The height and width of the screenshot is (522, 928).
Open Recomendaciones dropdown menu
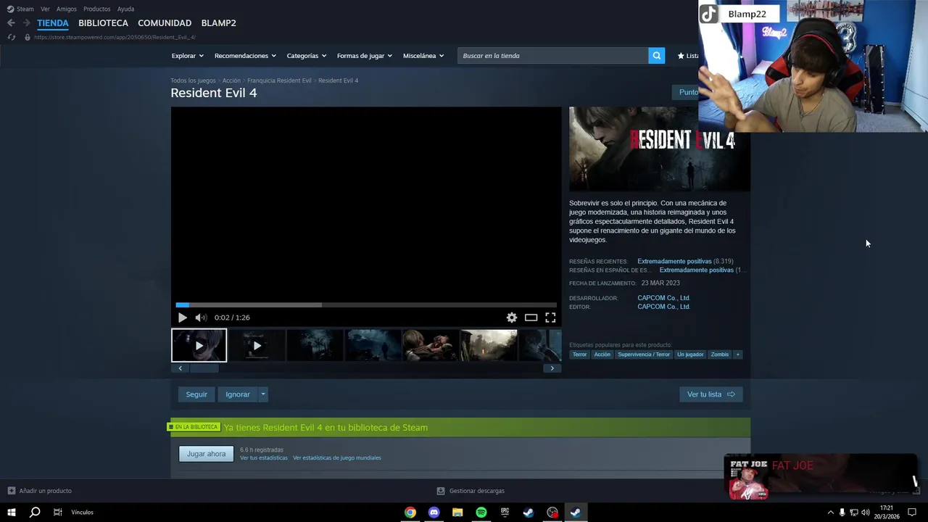[x=245, y=56]
